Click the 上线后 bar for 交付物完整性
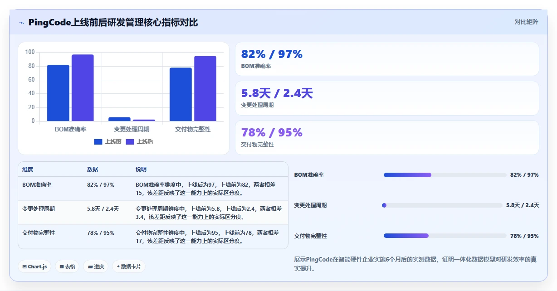The height and width of the screenshot is (291, 557). click(x=205, y=88)
